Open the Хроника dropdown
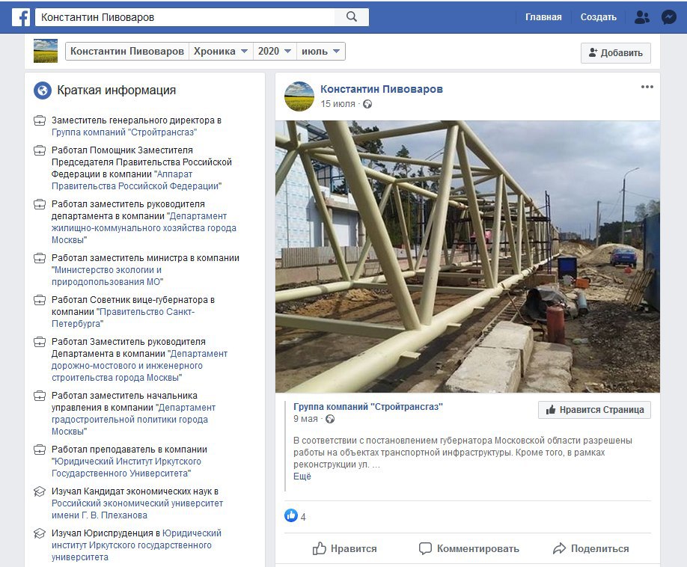 tap(220, 51)
